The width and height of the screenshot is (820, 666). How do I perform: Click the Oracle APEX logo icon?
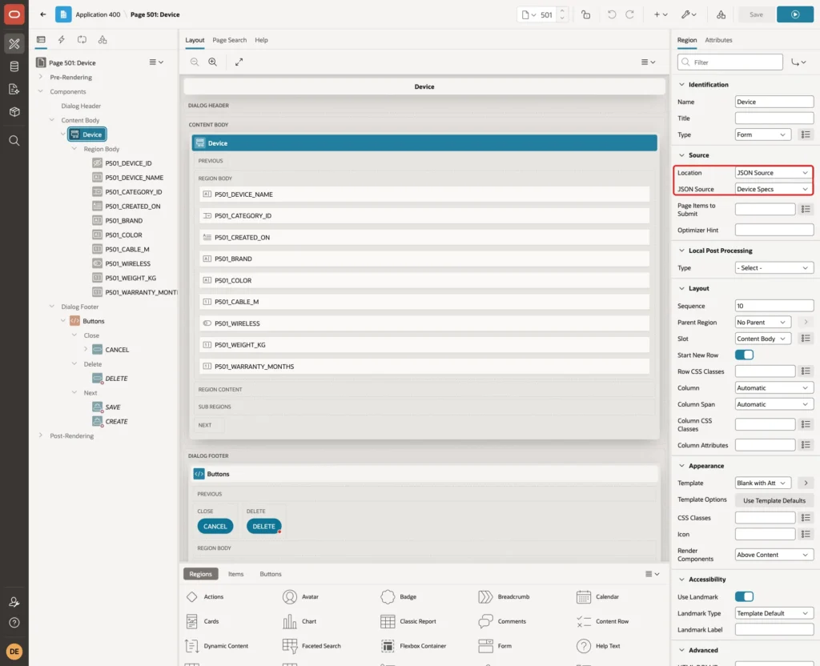tap(14, 14)
